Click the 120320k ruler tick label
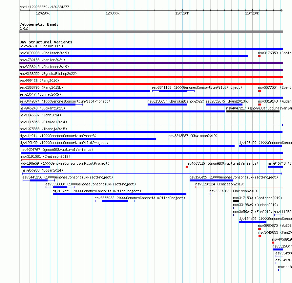The width and height of the screenshot is (292, 283). [252, 13]
